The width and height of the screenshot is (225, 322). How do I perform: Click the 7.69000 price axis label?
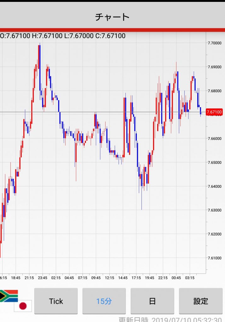pyautogui.click(x=214, y=67)
